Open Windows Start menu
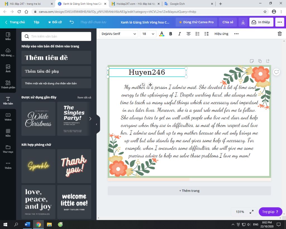 coord(5,225)
